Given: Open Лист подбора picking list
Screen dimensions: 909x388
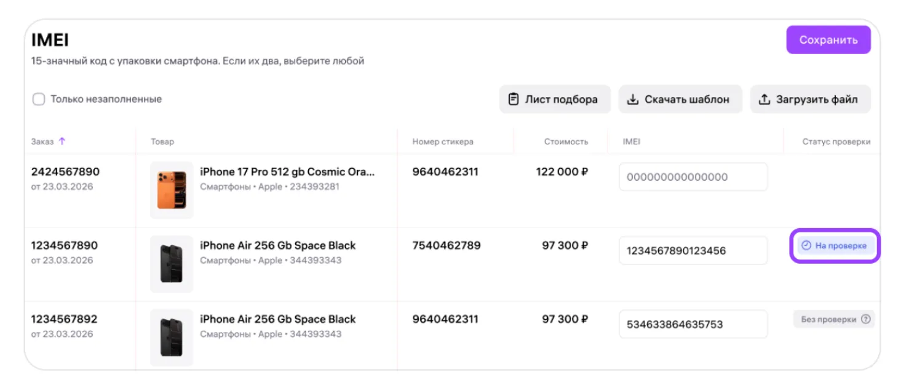Looking at the screenshot, I should (554, 100).
